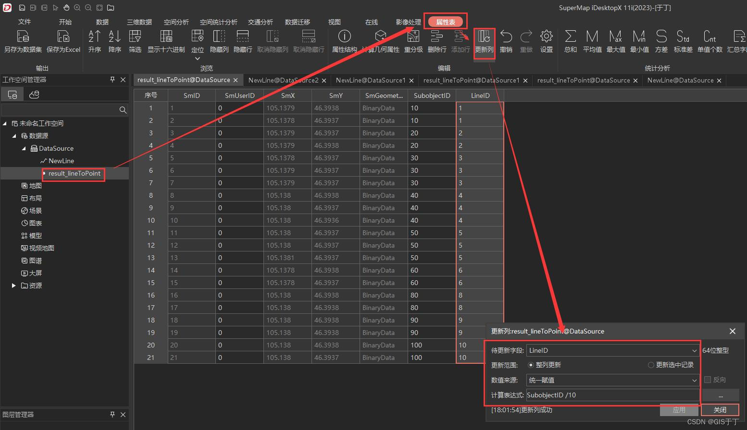This screenshot has height=430, width=747.
Task: Click Save as Excel (保存为Excel) icon
Action: 63,36
